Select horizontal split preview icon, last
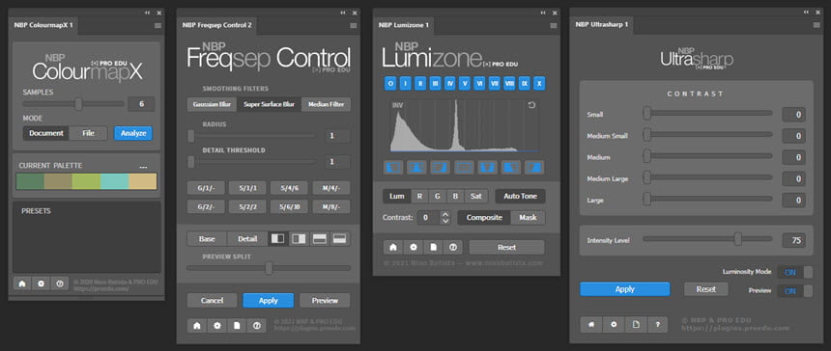 tap(340, 239)
